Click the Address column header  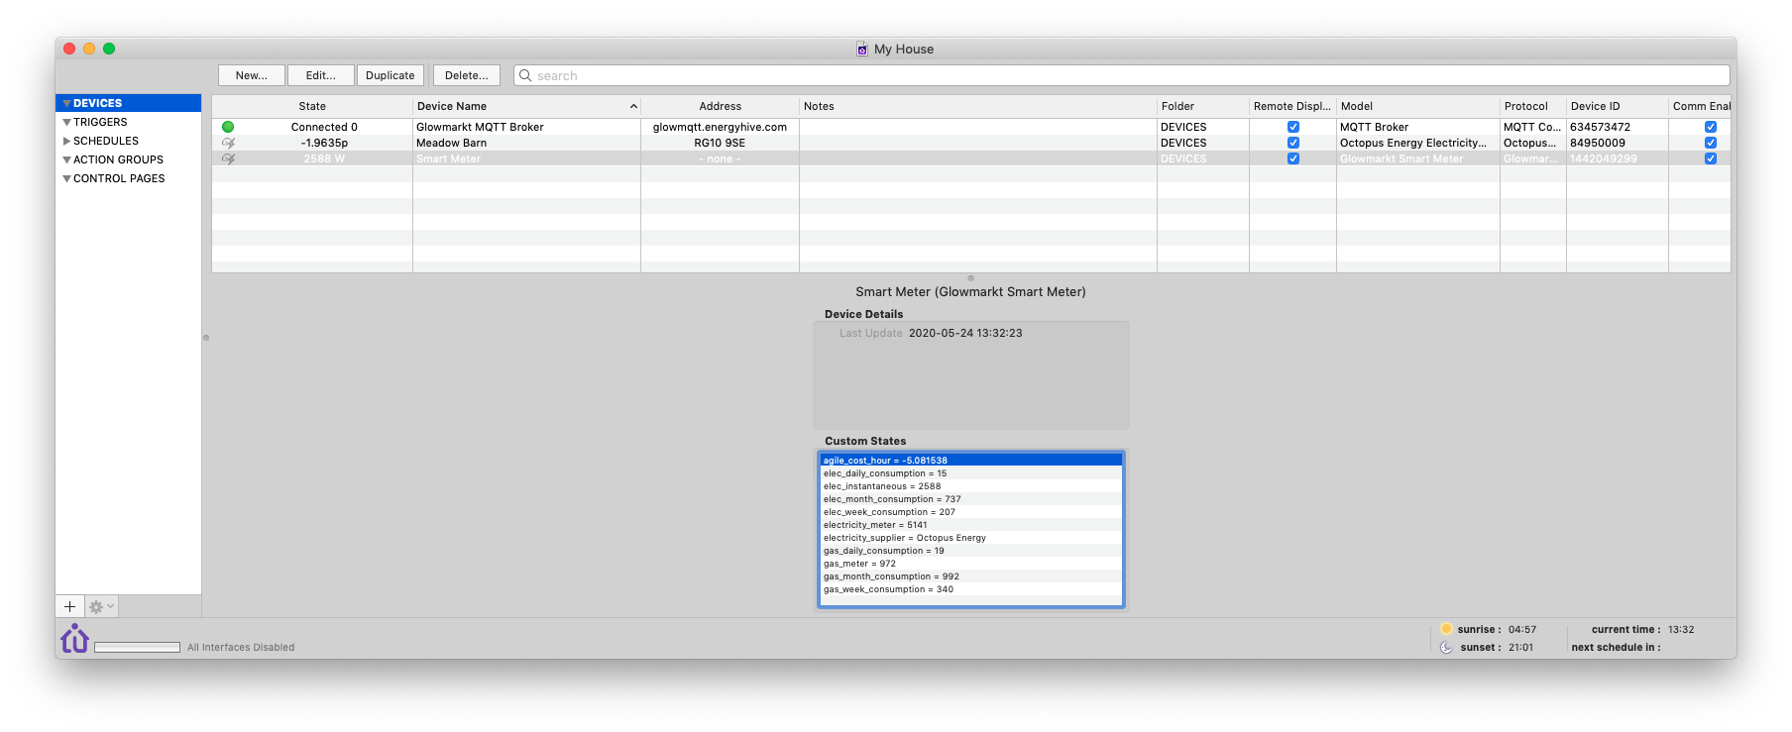coord(721,106)
